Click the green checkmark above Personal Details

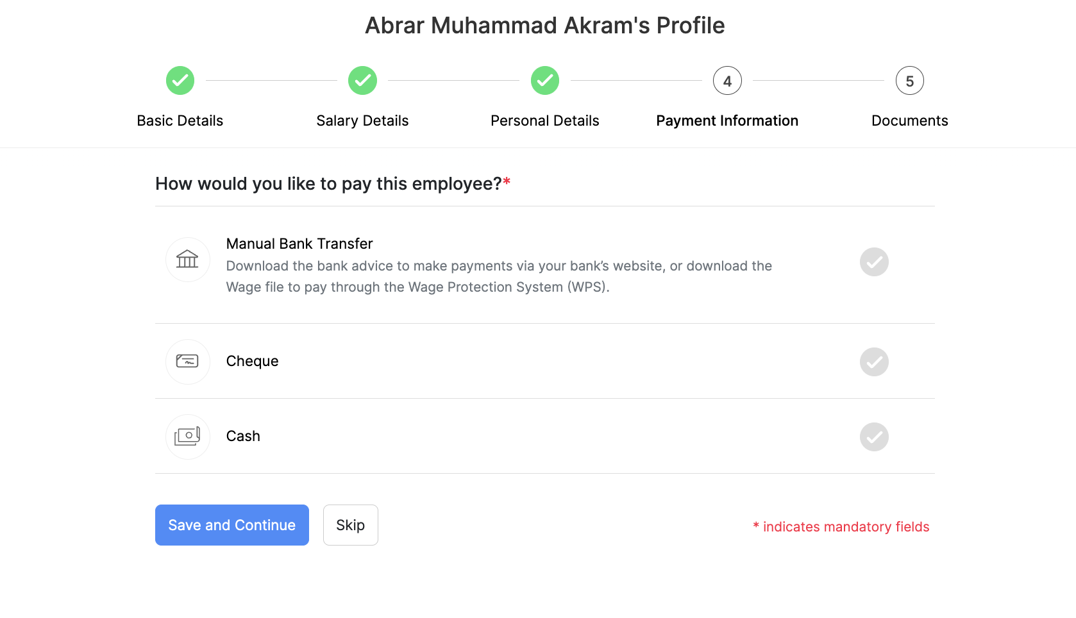tap(544, 80)
